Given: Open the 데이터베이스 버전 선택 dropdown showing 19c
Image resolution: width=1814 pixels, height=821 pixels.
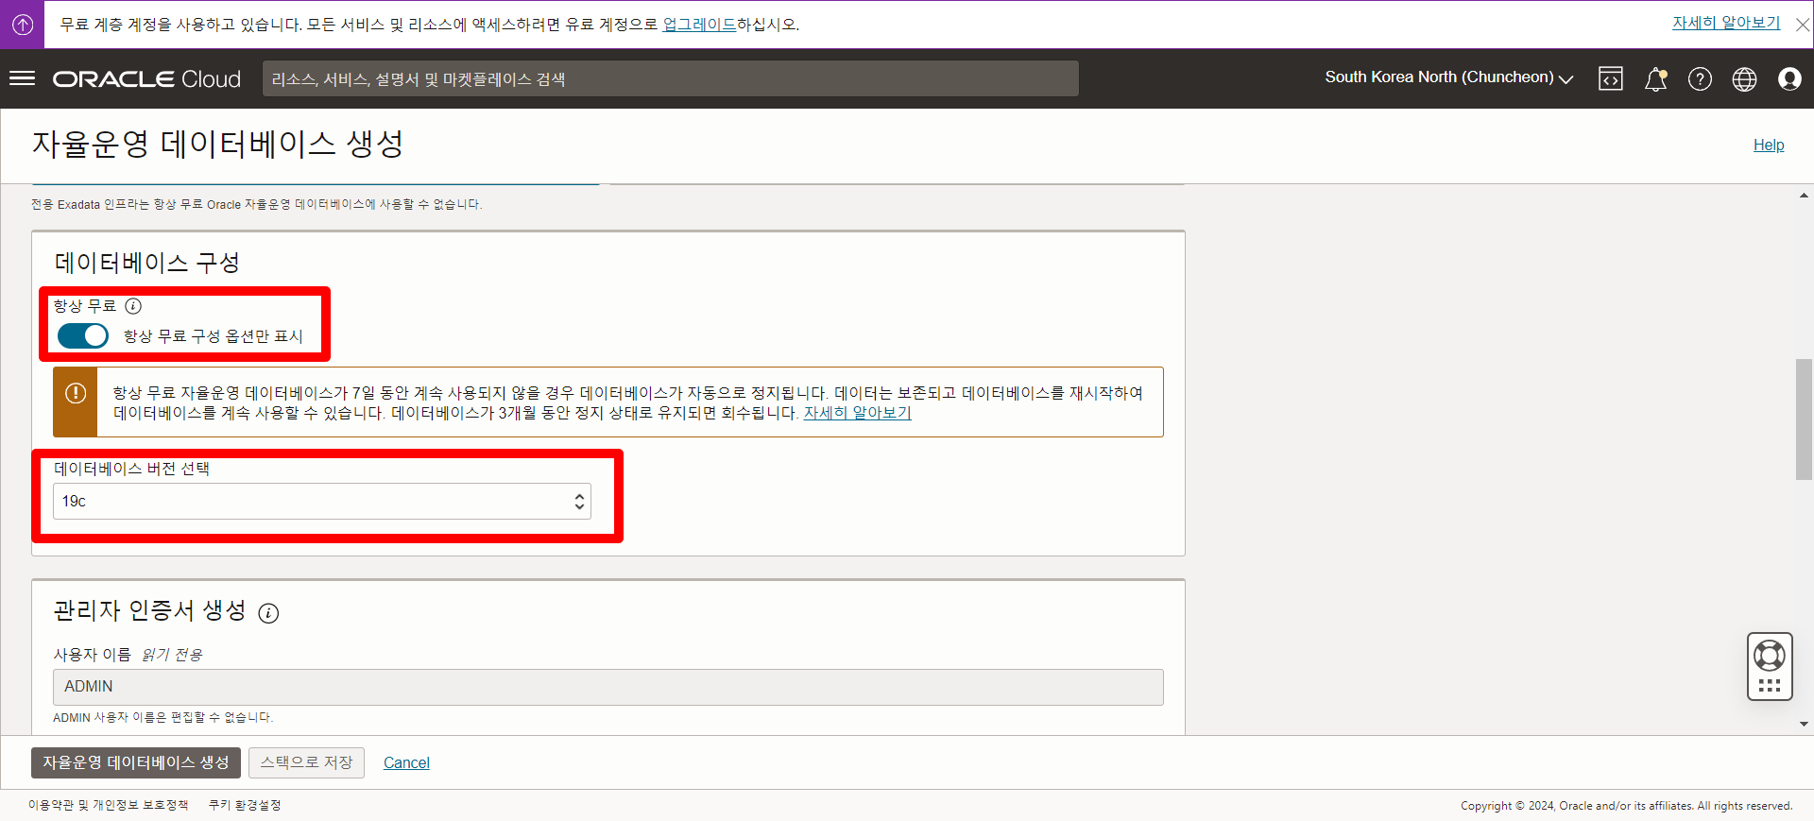Looking at the screenshot, I should (322, 502).
